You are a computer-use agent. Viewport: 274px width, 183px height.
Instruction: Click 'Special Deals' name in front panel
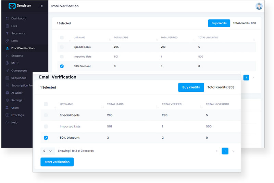70,115
